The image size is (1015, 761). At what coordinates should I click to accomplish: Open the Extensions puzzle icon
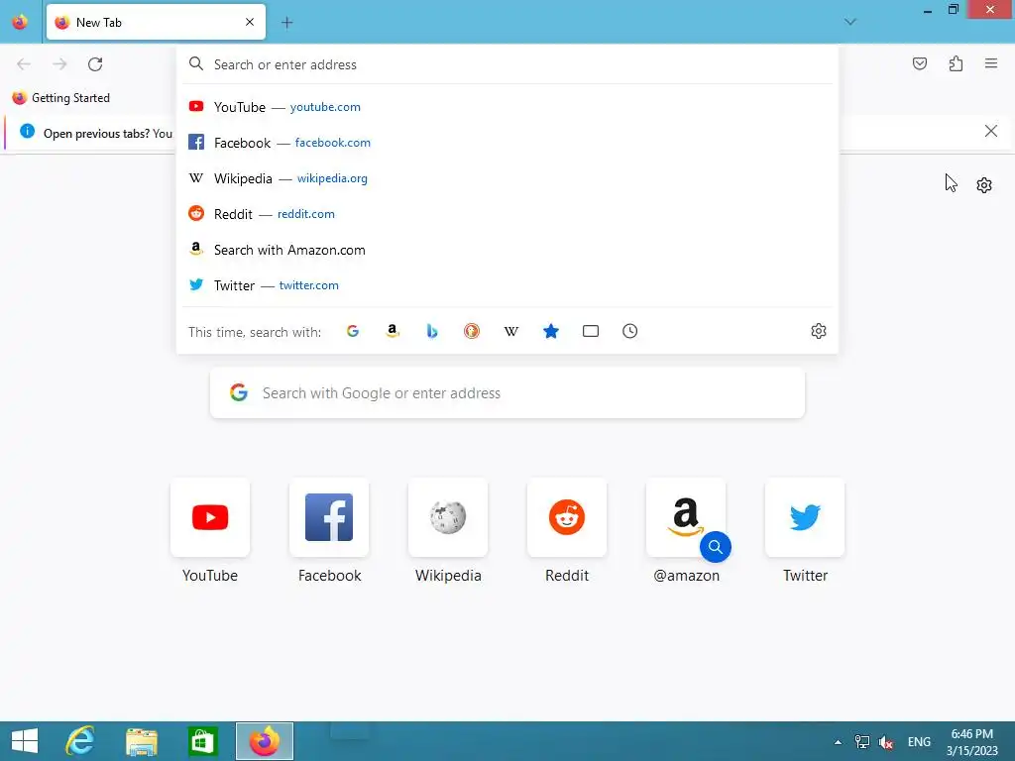pyautogui.click(x=956, y=63)
